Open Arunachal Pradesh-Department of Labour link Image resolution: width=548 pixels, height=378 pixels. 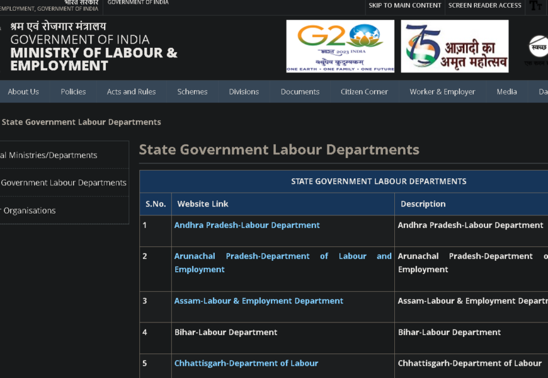tap(283, 263)
